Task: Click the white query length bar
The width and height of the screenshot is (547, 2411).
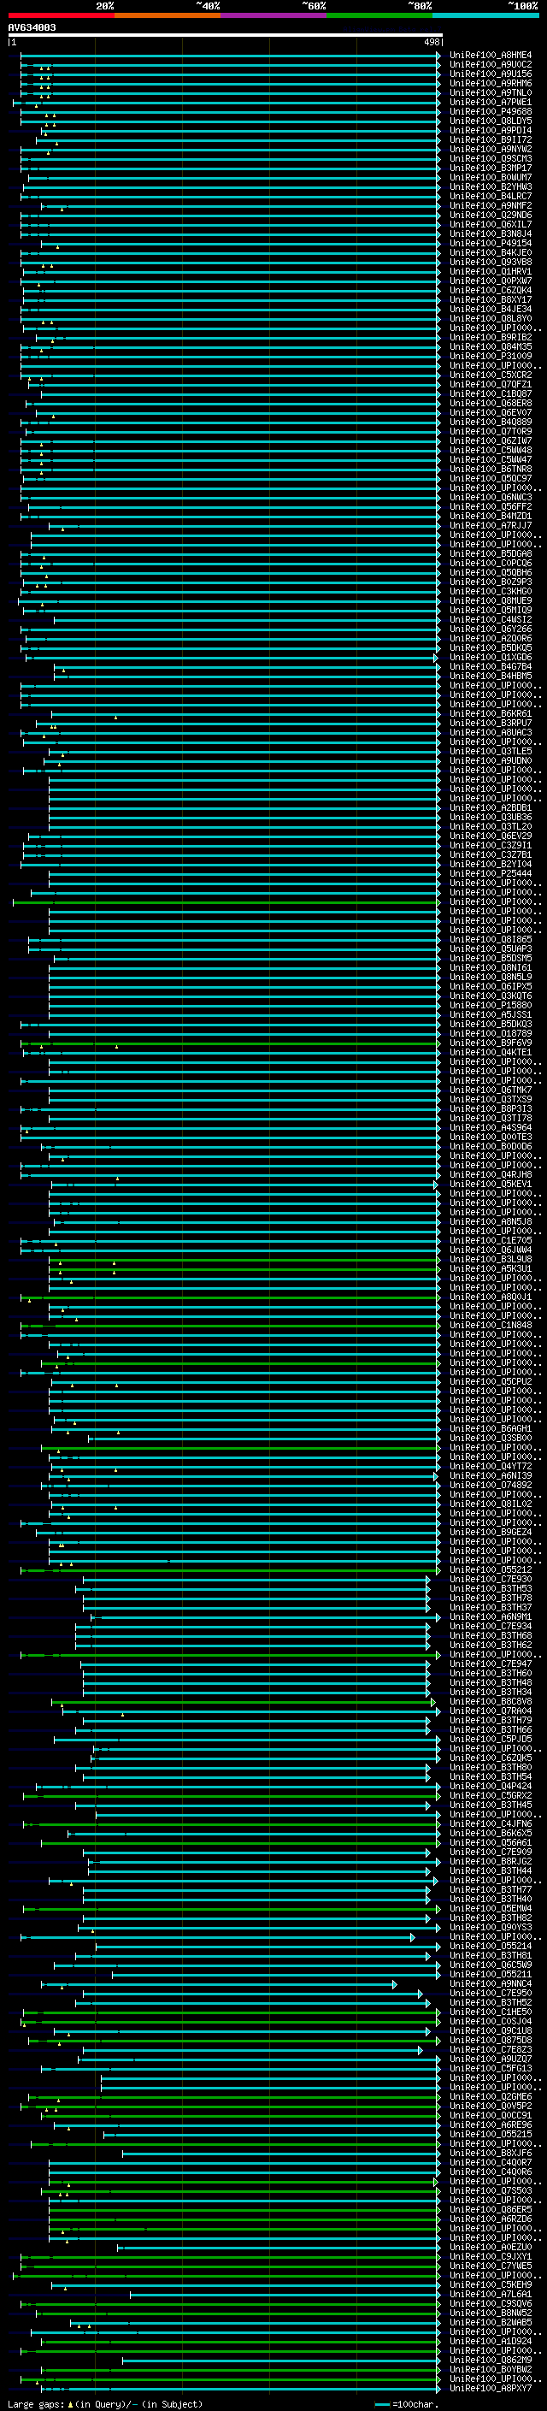Action: pos(226,34)
